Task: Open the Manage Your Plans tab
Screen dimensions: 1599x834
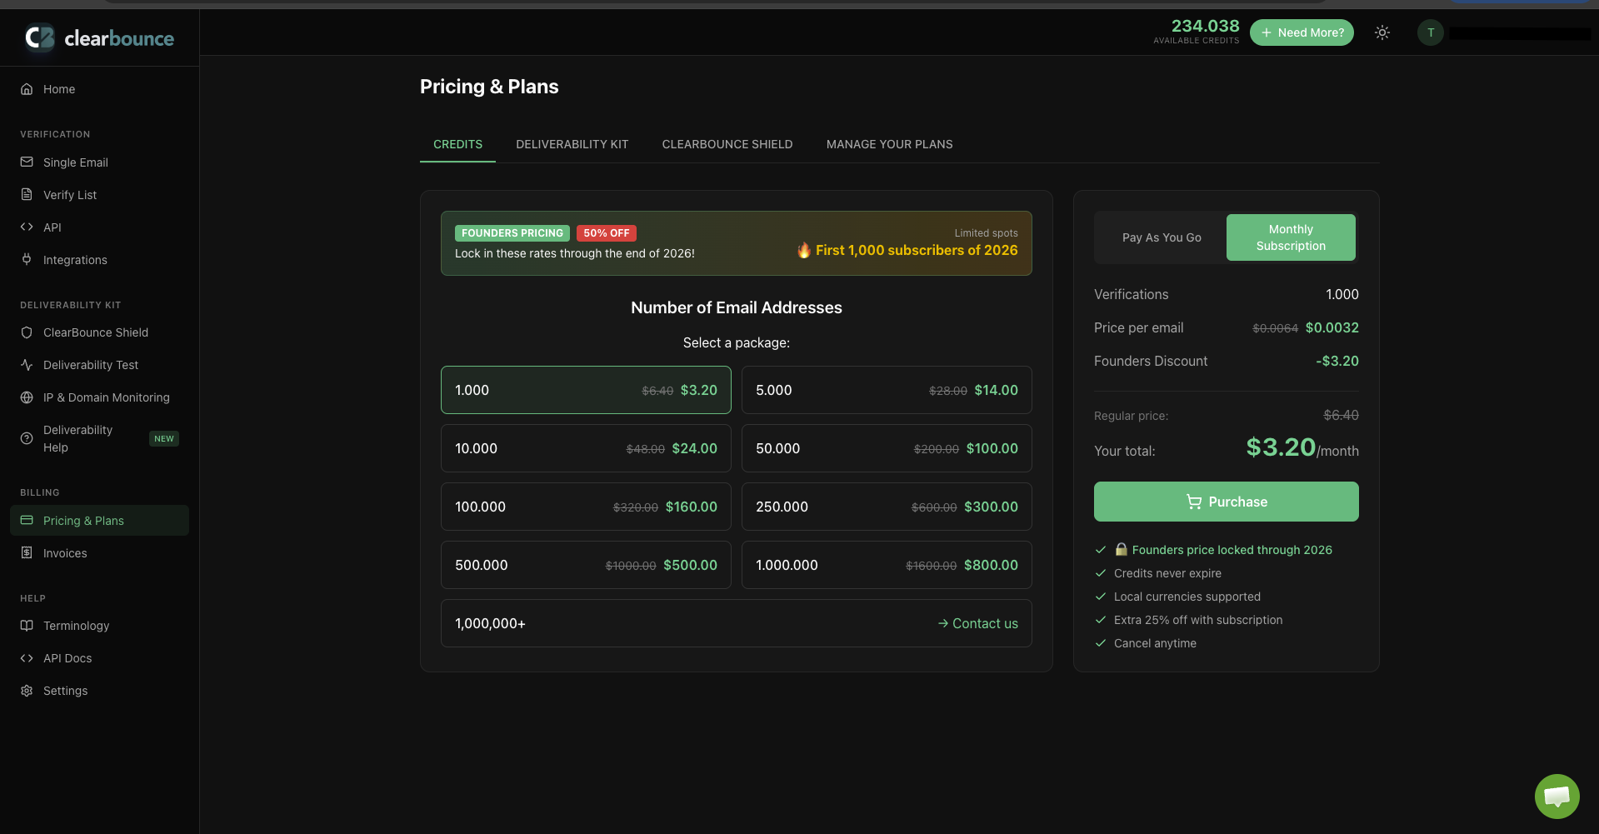Action: point(889,144)
